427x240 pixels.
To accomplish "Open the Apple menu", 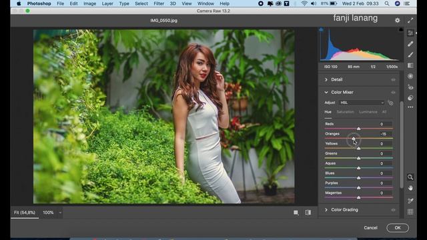I will tap(19, 3).
